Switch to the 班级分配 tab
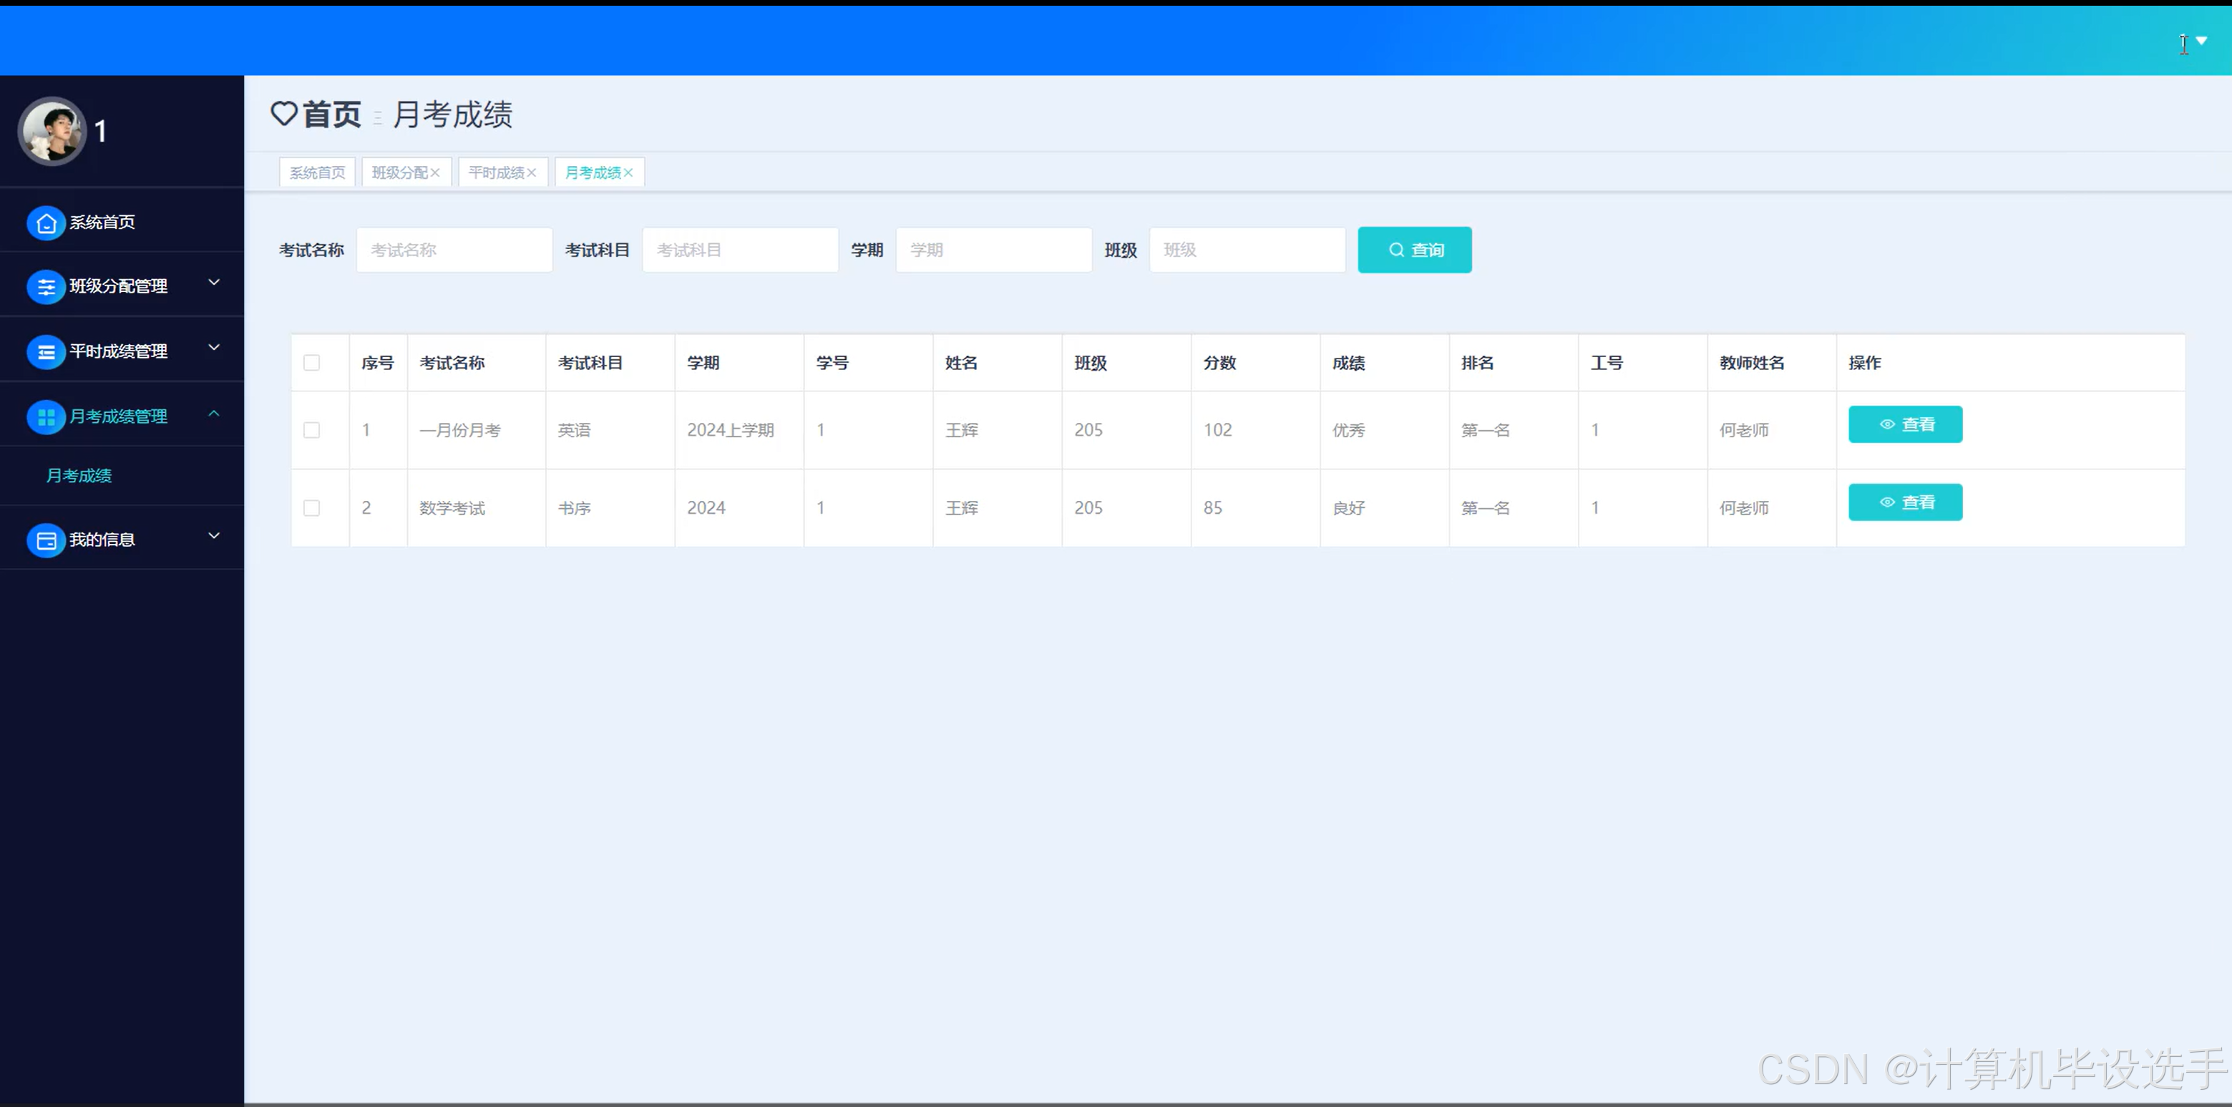Screen dimensions: 2232x1107 click(399, 172)
